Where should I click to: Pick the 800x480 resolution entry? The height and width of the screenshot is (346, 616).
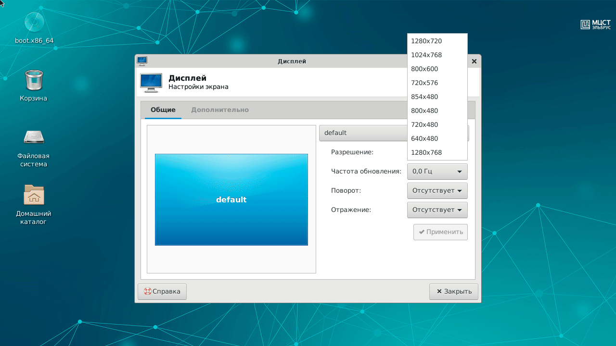437,111
